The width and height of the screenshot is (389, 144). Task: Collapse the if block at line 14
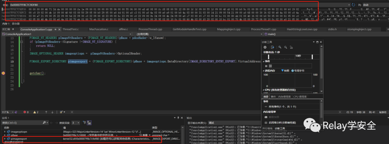[22, 42]
